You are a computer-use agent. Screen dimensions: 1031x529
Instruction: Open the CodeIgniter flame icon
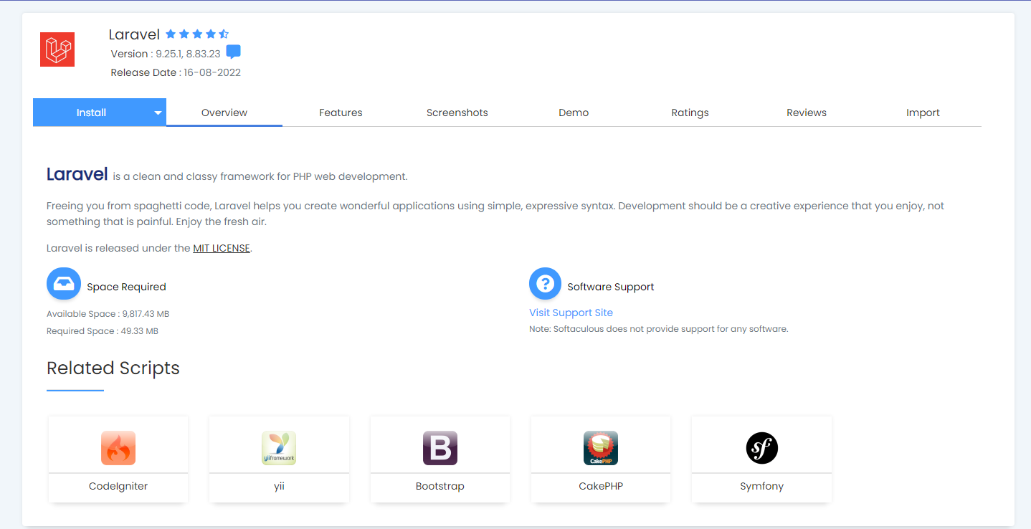coord(118,448)
